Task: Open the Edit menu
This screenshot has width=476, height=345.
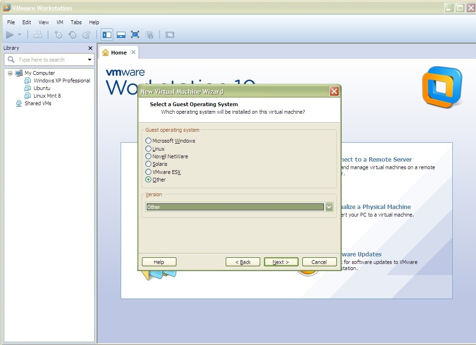Action: (26, 22)
